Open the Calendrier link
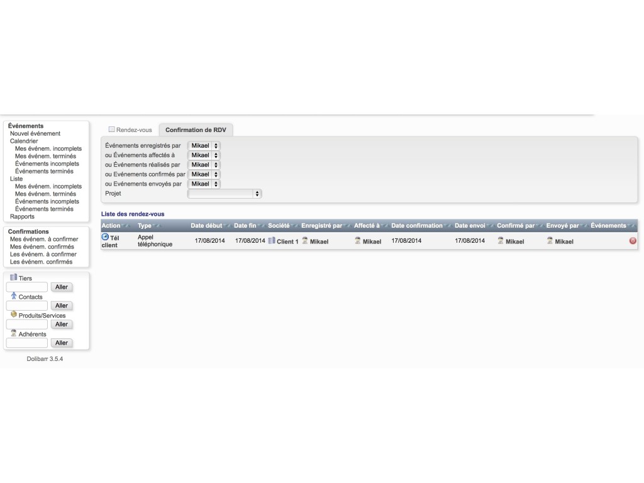Image resolution: width=644 pixels, height=483 pixels. click(24, 141)
